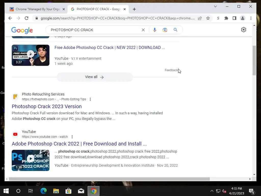Go back to the previous page
This screenshot has height=196, width=261.
click(x=10, y=18)
